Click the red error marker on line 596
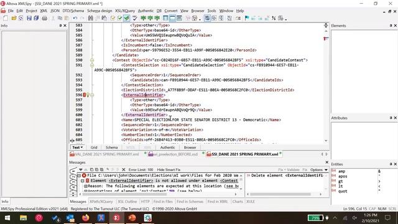Screen dimensions: 398x224 click(x=85, y=95)
